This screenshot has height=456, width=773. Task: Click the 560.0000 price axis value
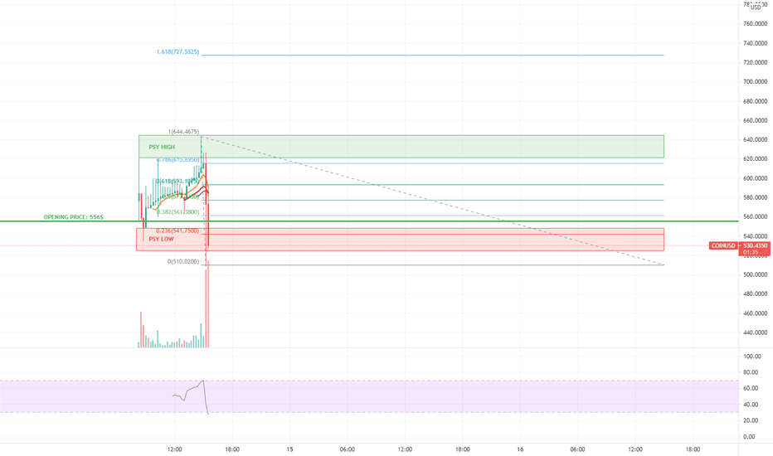(756, 217)
